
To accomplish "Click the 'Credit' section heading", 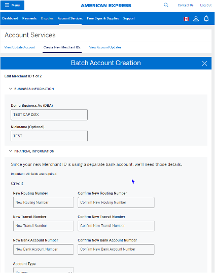I will [x=17, y=184].
